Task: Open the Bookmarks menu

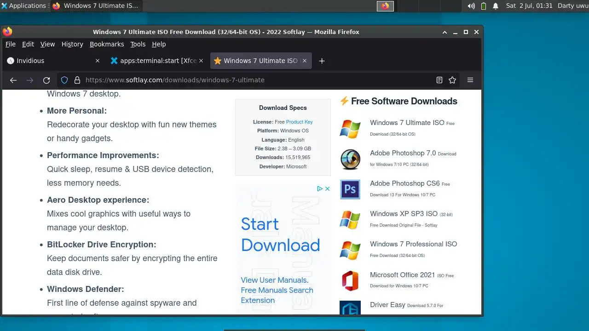Action: [107, 44]
